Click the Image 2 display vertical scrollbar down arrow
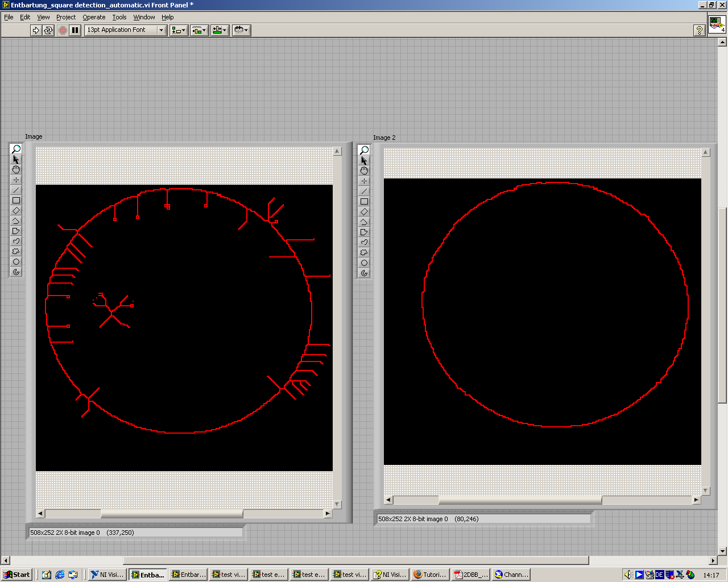This screenshot has width=728, height=582. coord(706,490)
